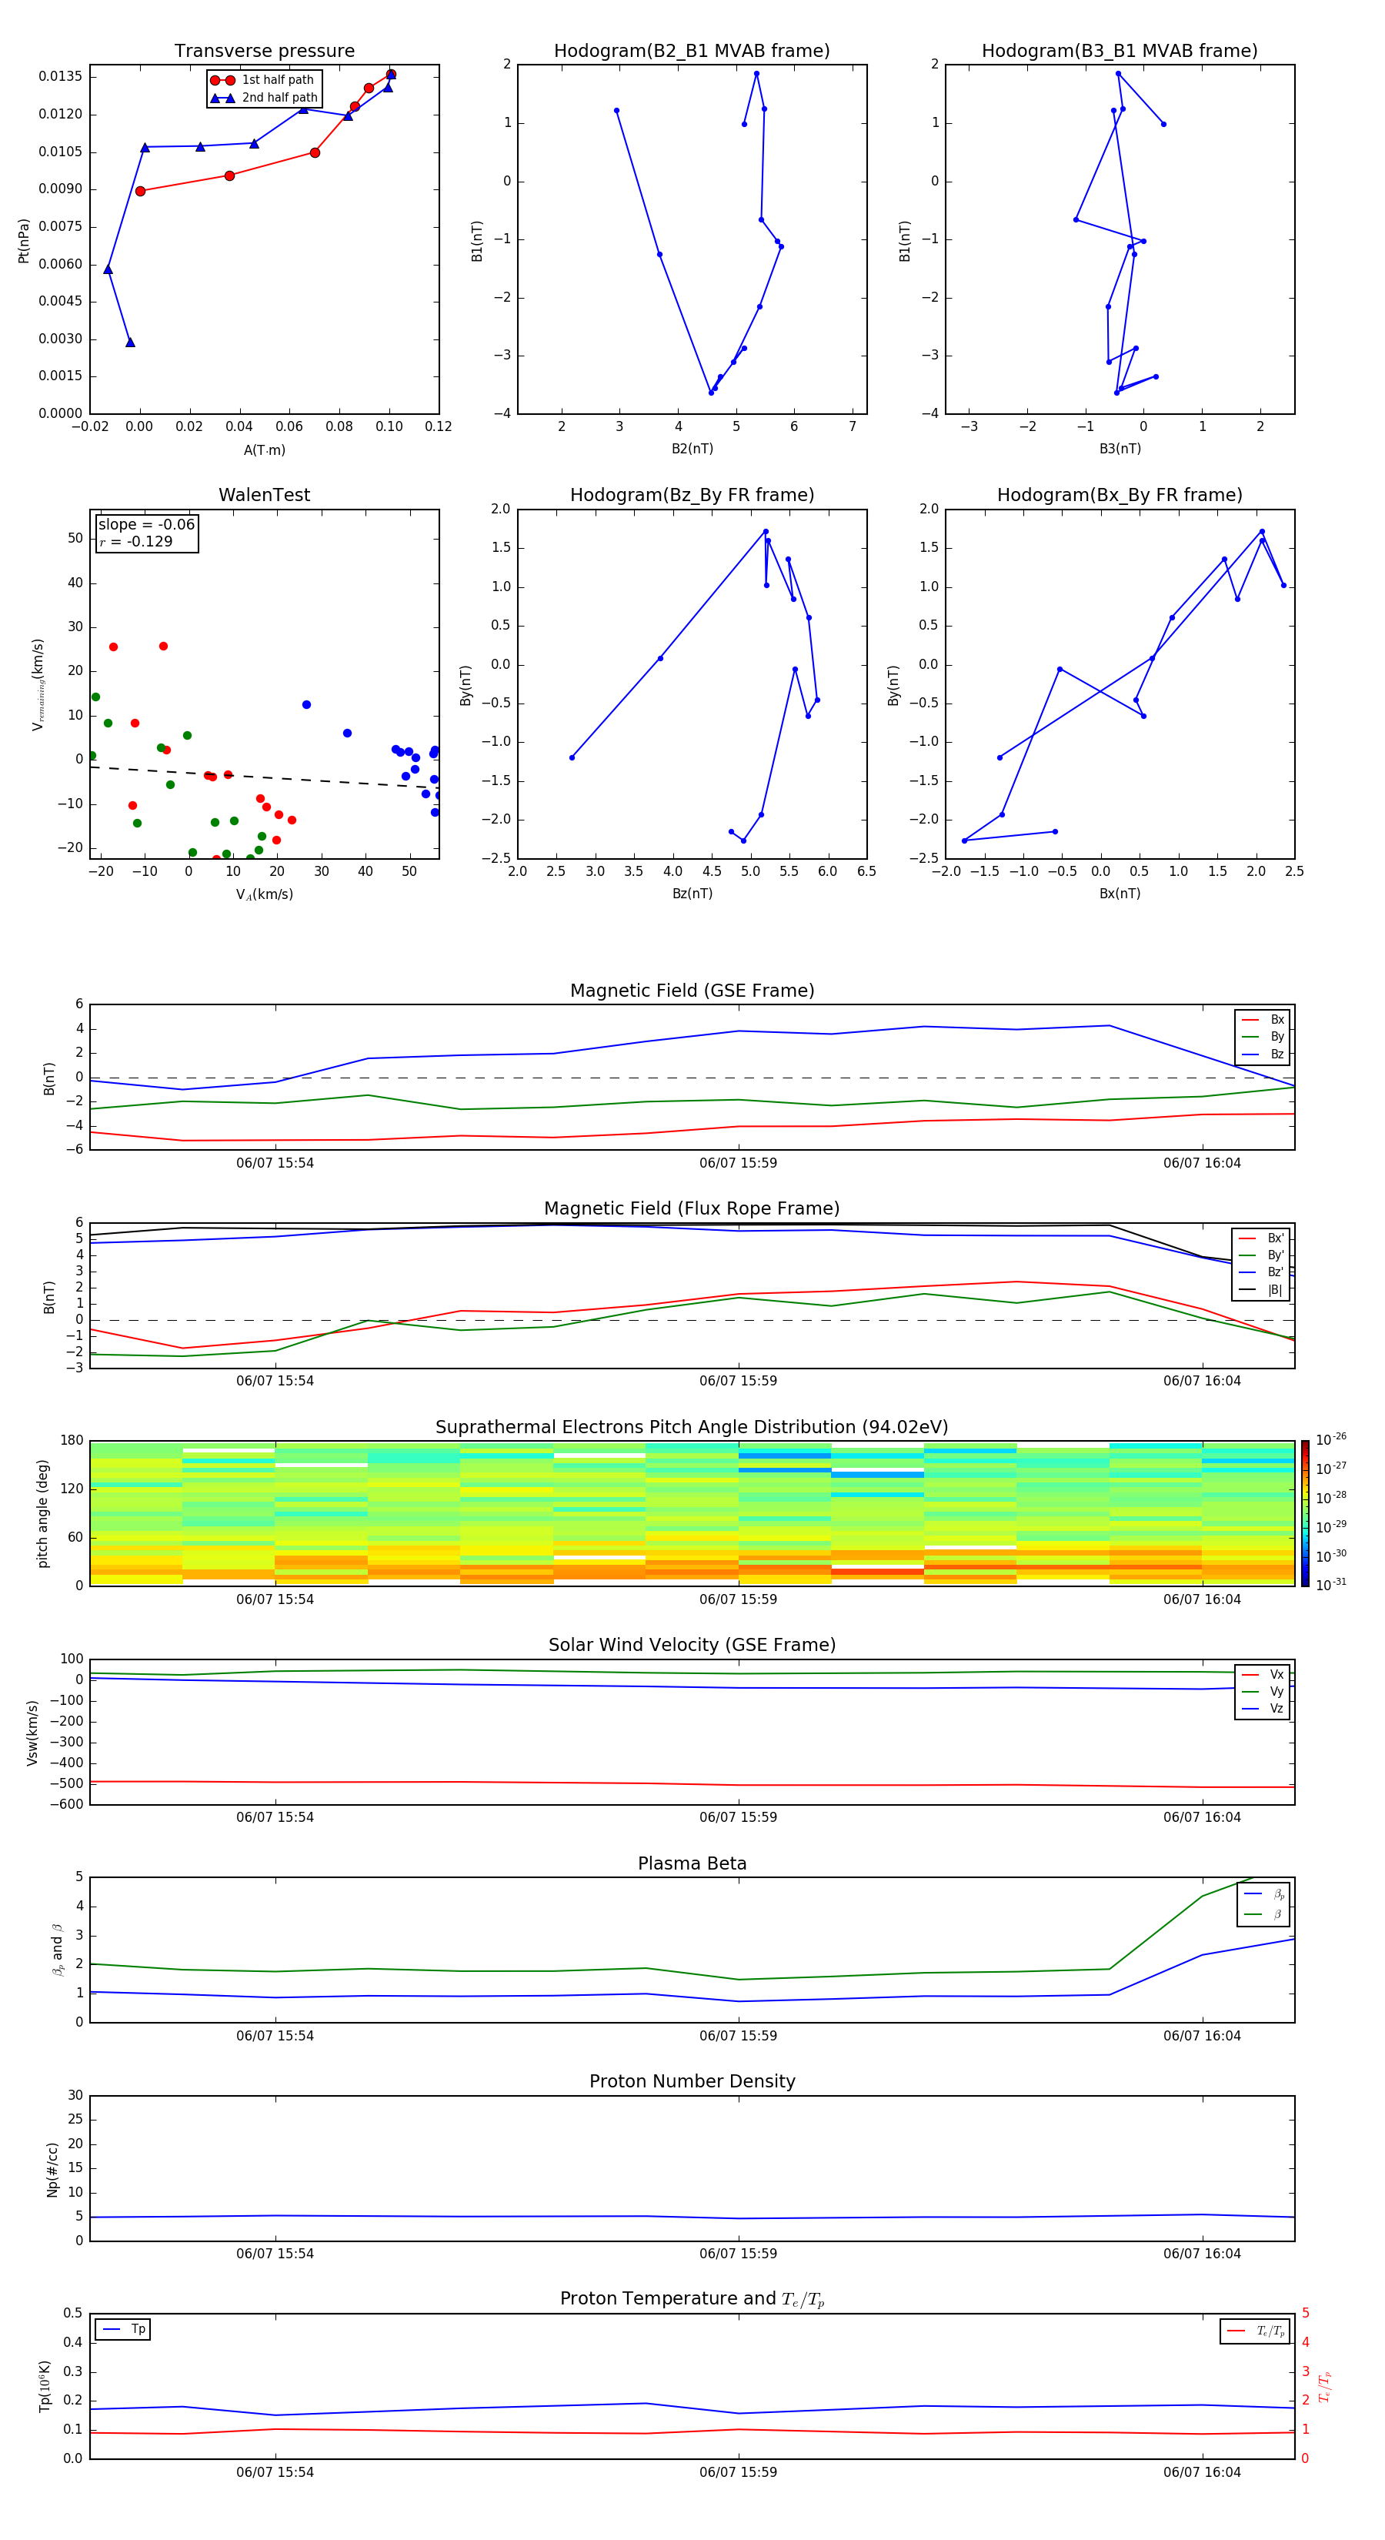
Task: Click the 'Hodogram(B2_B1 MVAB frame)' title
Action: click(692, 50)
